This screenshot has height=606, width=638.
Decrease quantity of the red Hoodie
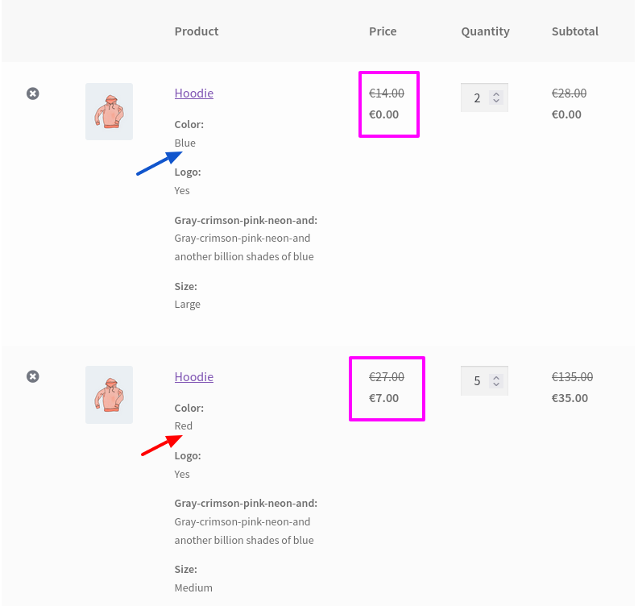[496, 384]
